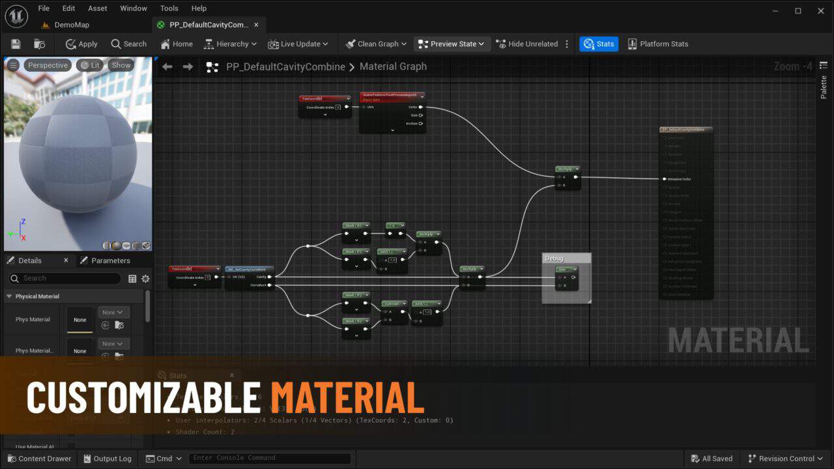Expand the Clean Graph options
Viewport: 834px width, 469px height.
coord(375,44)
